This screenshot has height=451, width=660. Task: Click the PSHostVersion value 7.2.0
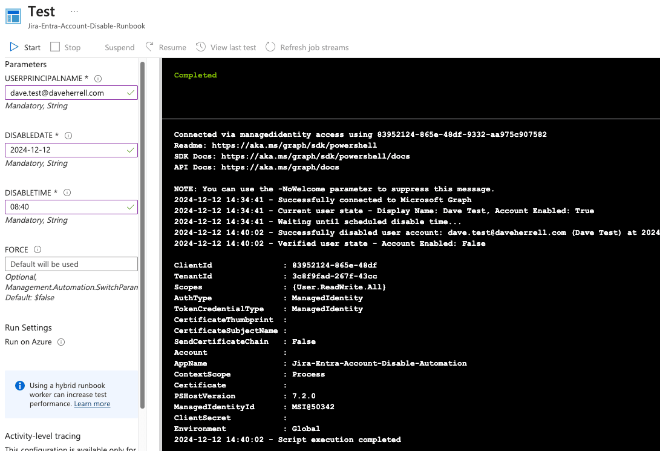(304, 396)
